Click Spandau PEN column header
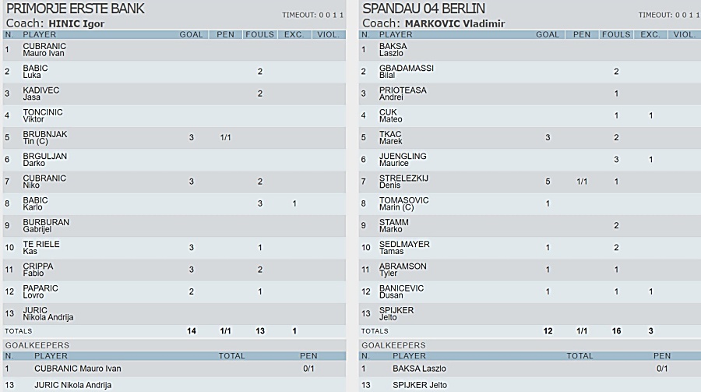This screenshot has height=392, width=701. click(x=582, y=34)
